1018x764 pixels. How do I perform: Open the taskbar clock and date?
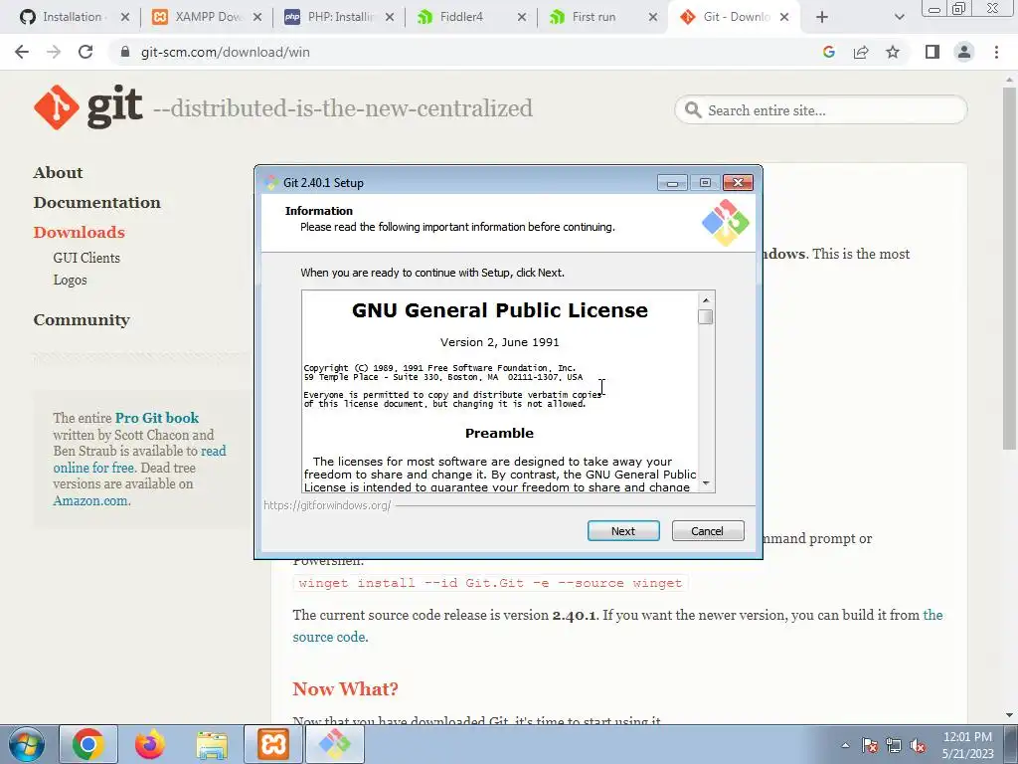coord(968,745)
